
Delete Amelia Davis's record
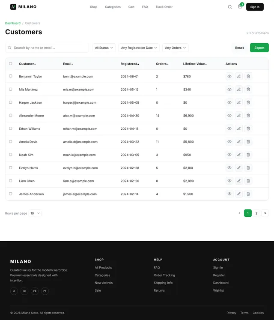pyautogui.click(x=248, y=142)
